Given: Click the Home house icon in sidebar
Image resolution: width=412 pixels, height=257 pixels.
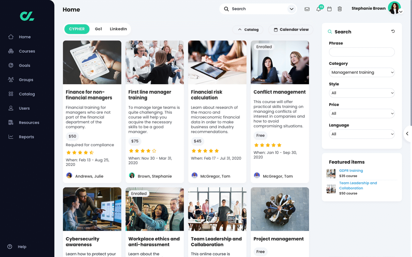Looking at the screenshot, I should (x=11, y=37).
